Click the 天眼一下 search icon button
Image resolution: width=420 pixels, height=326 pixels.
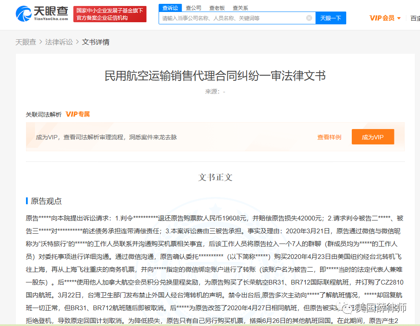[330, 18]
